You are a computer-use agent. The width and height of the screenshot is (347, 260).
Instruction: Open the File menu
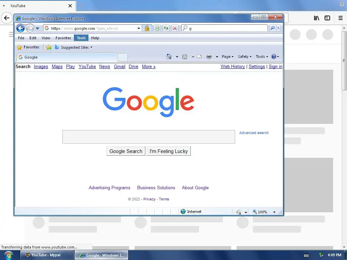click(x=21, y=38)
